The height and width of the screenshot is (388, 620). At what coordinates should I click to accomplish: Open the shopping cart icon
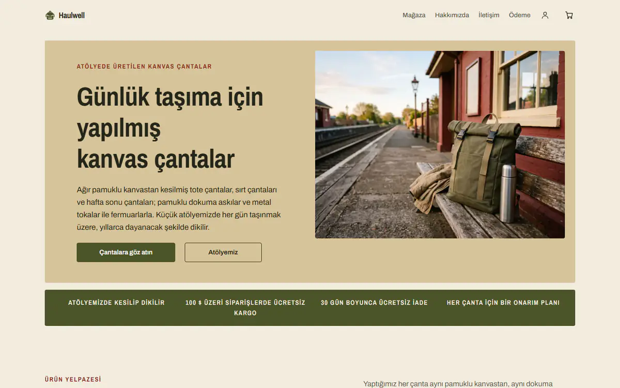click(569, 16)
